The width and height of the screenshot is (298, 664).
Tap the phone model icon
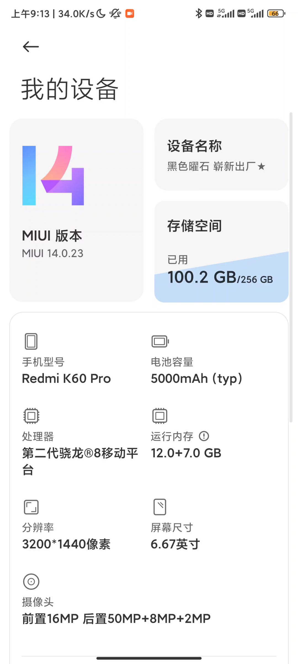coord(31,341)
